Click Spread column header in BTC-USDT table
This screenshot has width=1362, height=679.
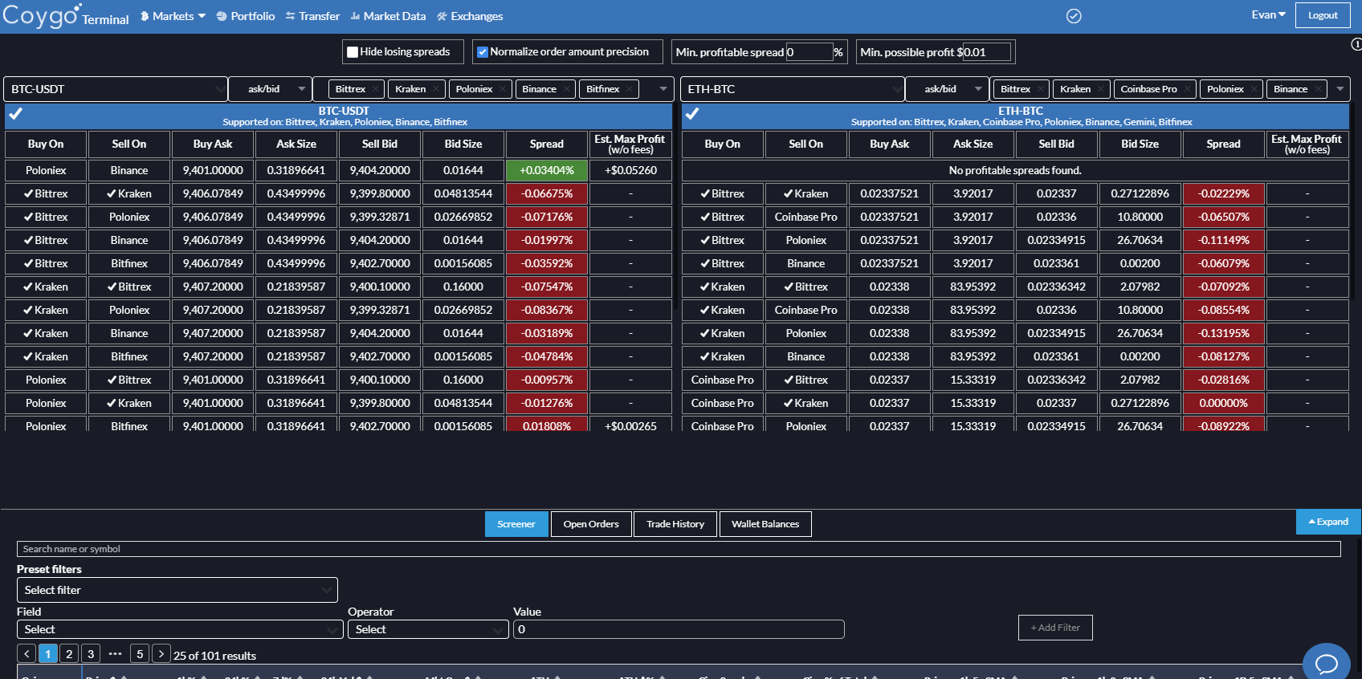(547, 144)
